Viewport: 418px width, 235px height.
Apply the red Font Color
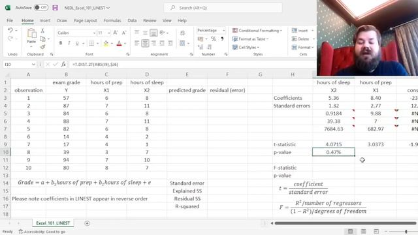(x=119, y=43)
